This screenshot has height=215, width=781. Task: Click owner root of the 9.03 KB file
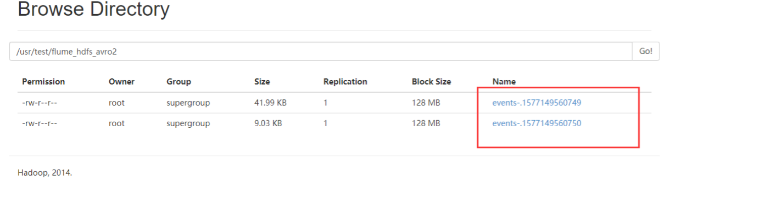pos(116,123)
